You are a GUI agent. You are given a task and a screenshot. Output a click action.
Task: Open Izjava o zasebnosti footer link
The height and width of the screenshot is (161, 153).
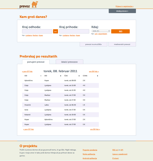[x=120, y=154]
